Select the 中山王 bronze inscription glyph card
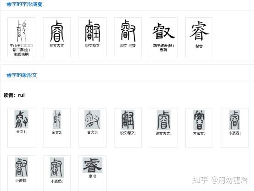This screenshot has width=254, height=191. pos(21,37)
